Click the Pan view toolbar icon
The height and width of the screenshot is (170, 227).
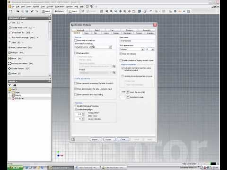[x=121, y=11]
